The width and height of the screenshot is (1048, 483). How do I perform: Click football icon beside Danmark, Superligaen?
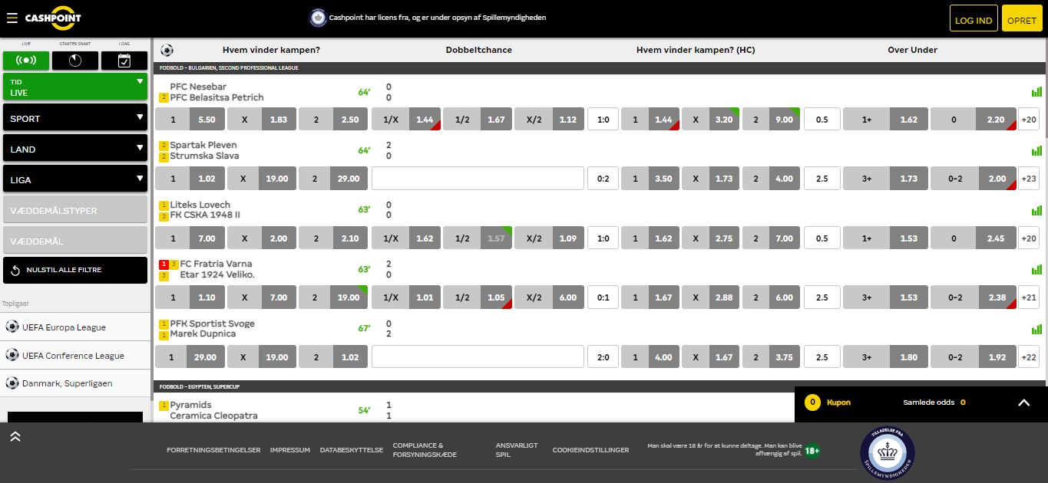pyautogui.click(x=12, y=383)
